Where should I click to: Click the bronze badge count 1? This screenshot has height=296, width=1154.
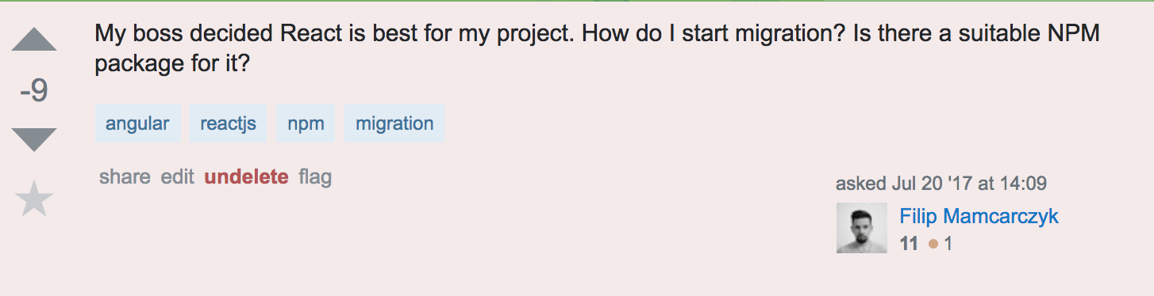point(948,244)
